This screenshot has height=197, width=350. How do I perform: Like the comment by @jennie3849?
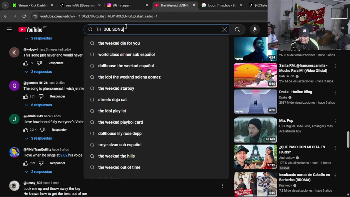pyautogui.click(x=26, y=130)
